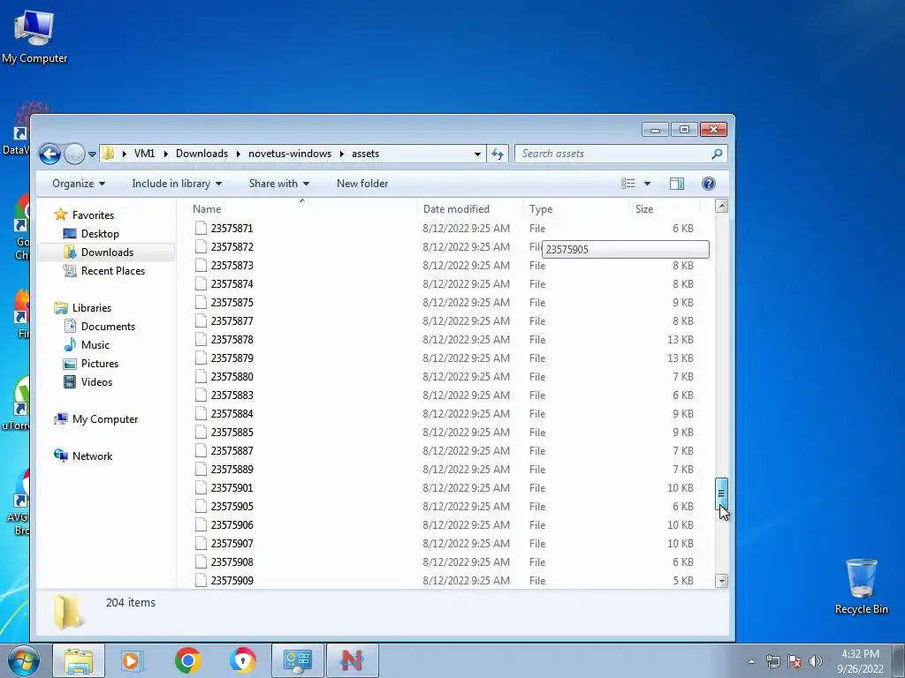Show the preview pane
The image size is (905, 678).
pos(676,184)
